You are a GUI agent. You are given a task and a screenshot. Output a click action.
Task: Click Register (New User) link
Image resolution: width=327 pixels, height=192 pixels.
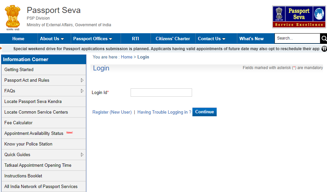112,112
